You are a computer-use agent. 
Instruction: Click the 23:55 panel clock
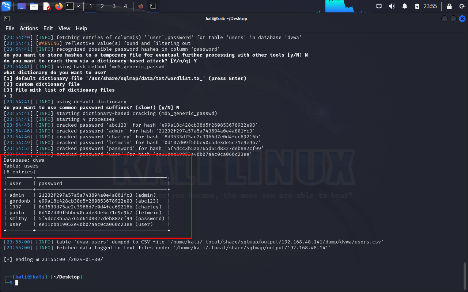click(x=430, y=6)
